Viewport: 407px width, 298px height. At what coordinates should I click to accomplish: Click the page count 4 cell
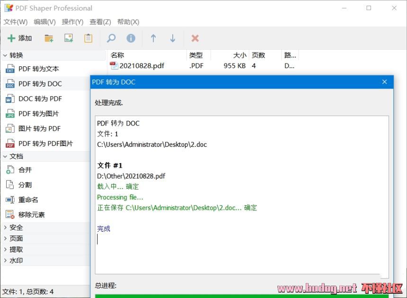(254, 66)
